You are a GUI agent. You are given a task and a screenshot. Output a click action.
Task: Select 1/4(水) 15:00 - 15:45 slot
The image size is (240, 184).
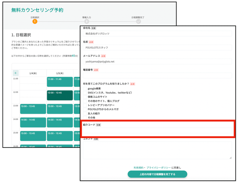point(33,136)
